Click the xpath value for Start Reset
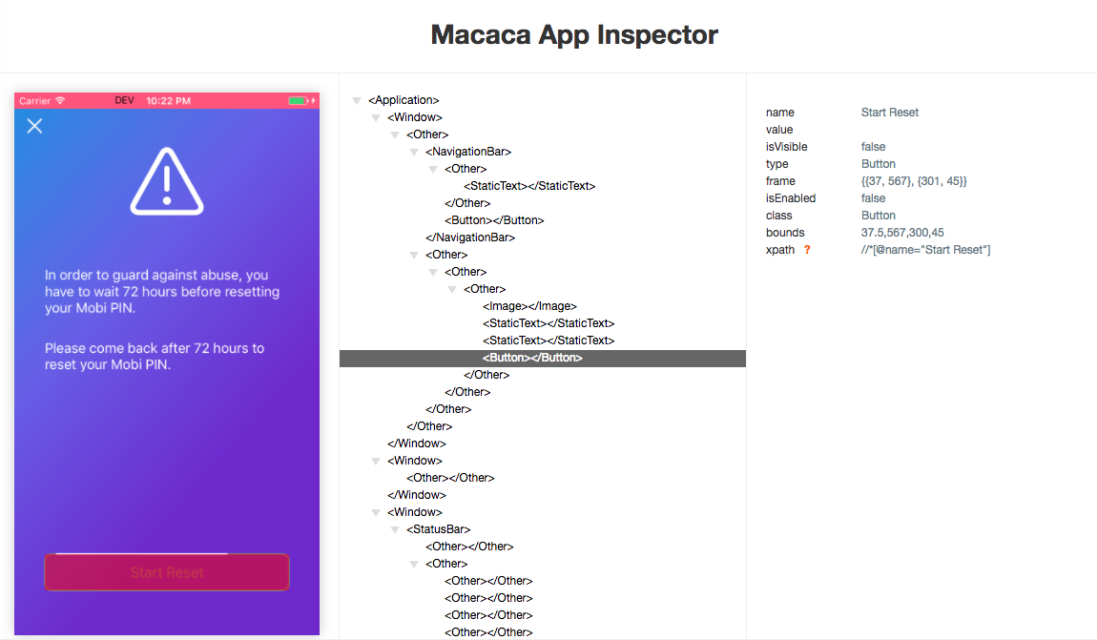The height and width of the screenshot is (640, 1097). pos(925,250)
